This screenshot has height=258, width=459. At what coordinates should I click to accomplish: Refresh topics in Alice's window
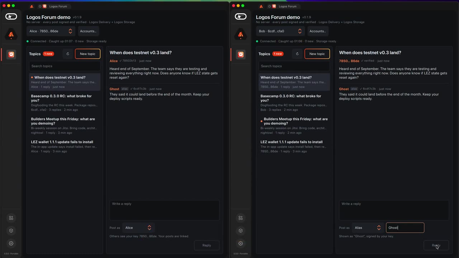[x=68, y=54]
